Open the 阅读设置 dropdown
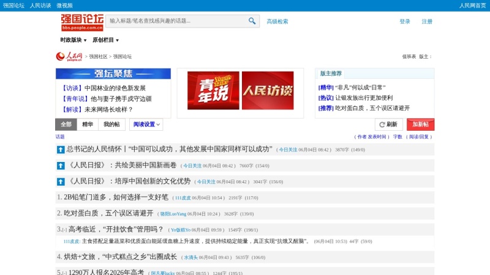 tap(146, 125)
